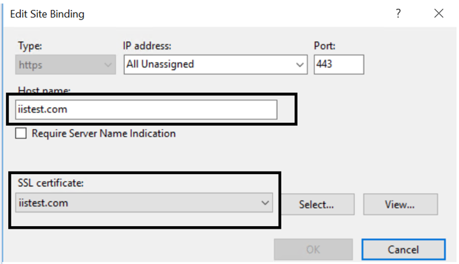This screenshot has height=264, width=459.
Task: Click the greyed-out https Type dropdown arrow
Action: (108, 65)
